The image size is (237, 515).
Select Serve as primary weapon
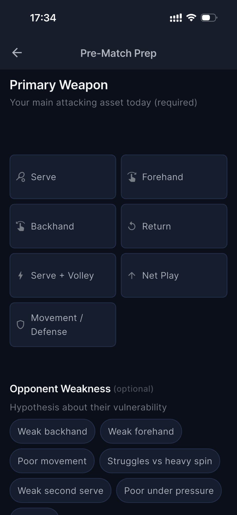click(63, 177)
